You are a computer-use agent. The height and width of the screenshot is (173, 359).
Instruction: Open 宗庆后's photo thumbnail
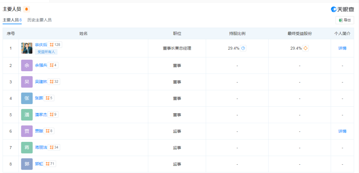pos(27,48)
